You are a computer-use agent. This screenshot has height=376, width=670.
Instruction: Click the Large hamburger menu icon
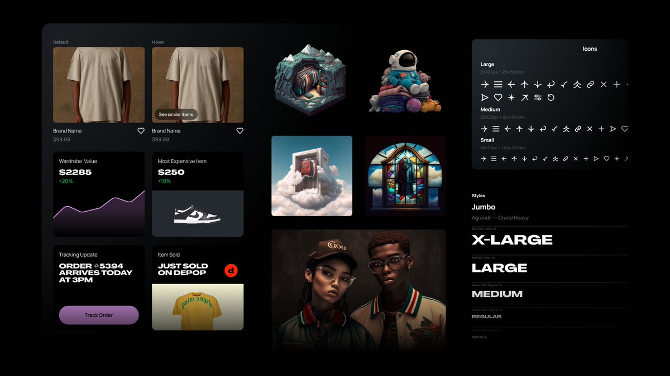[x=498, y=85]
